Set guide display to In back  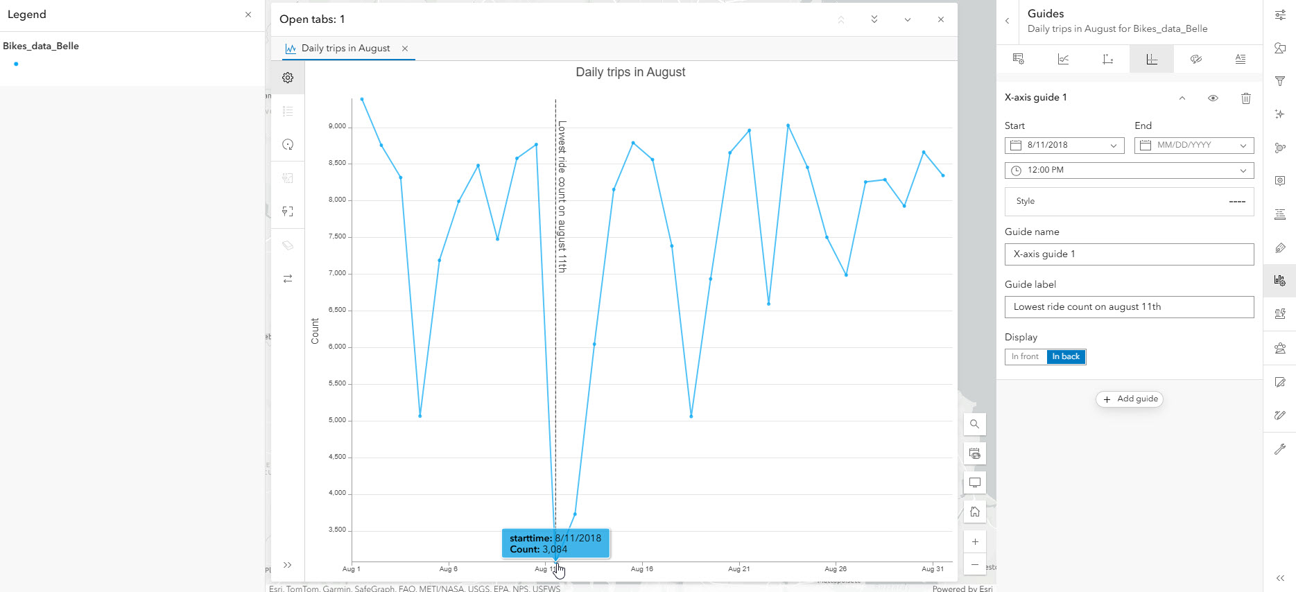tap(1066, 356)
